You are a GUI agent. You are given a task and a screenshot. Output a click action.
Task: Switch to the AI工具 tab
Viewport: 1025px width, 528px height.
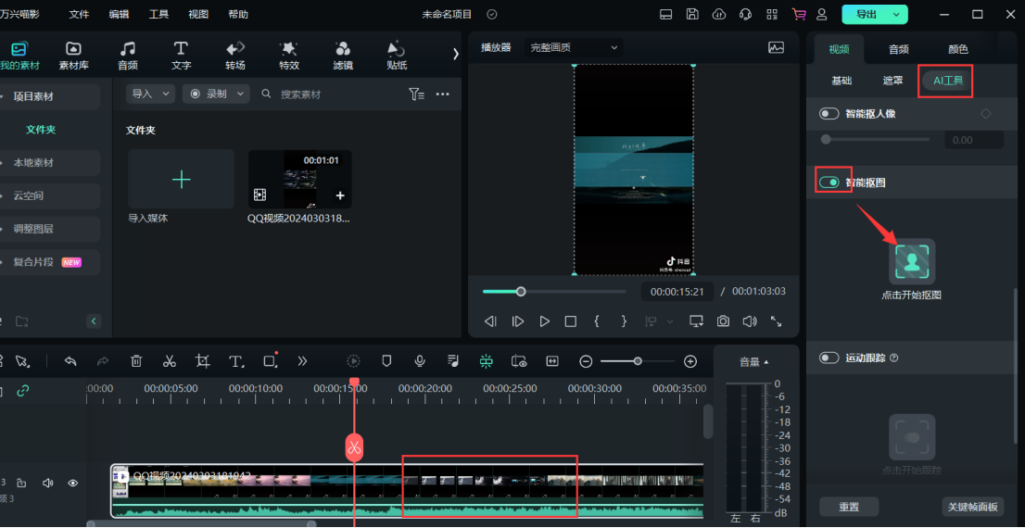947,81
